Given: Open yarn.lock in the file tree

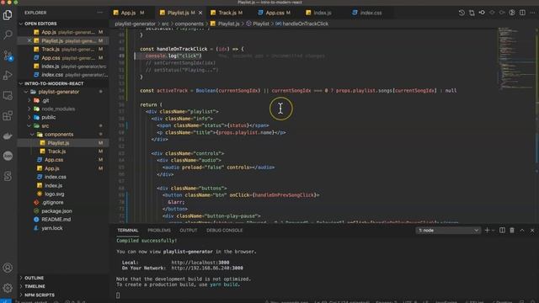Looking at the screenshot, I should point(52,228).
